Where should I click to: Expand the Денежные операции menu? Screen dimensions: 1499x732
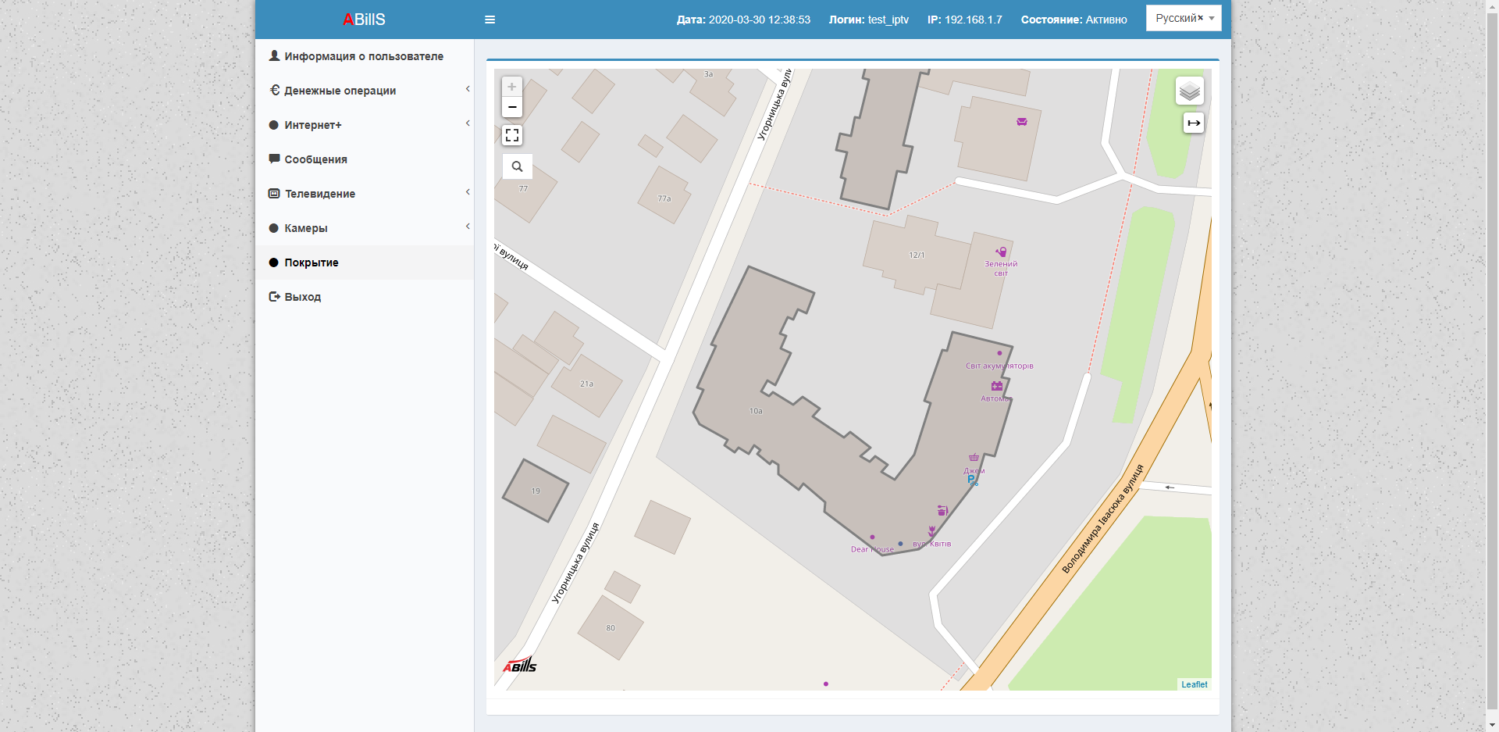(x=340, y=91)
